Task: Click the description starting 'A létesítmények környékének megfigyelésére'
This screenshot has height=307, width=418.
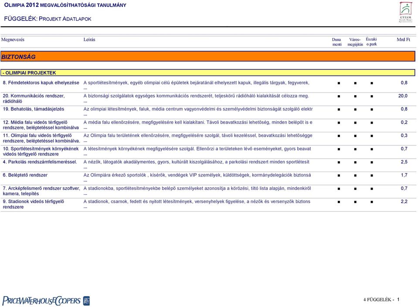Action: click(197, 149)
